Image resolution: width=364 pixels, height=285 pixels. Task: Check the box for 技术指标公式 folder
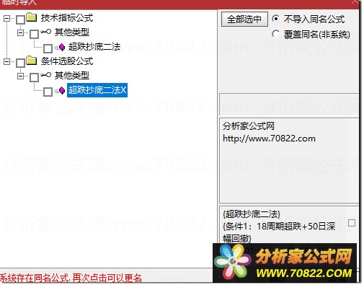click(20, 19)
